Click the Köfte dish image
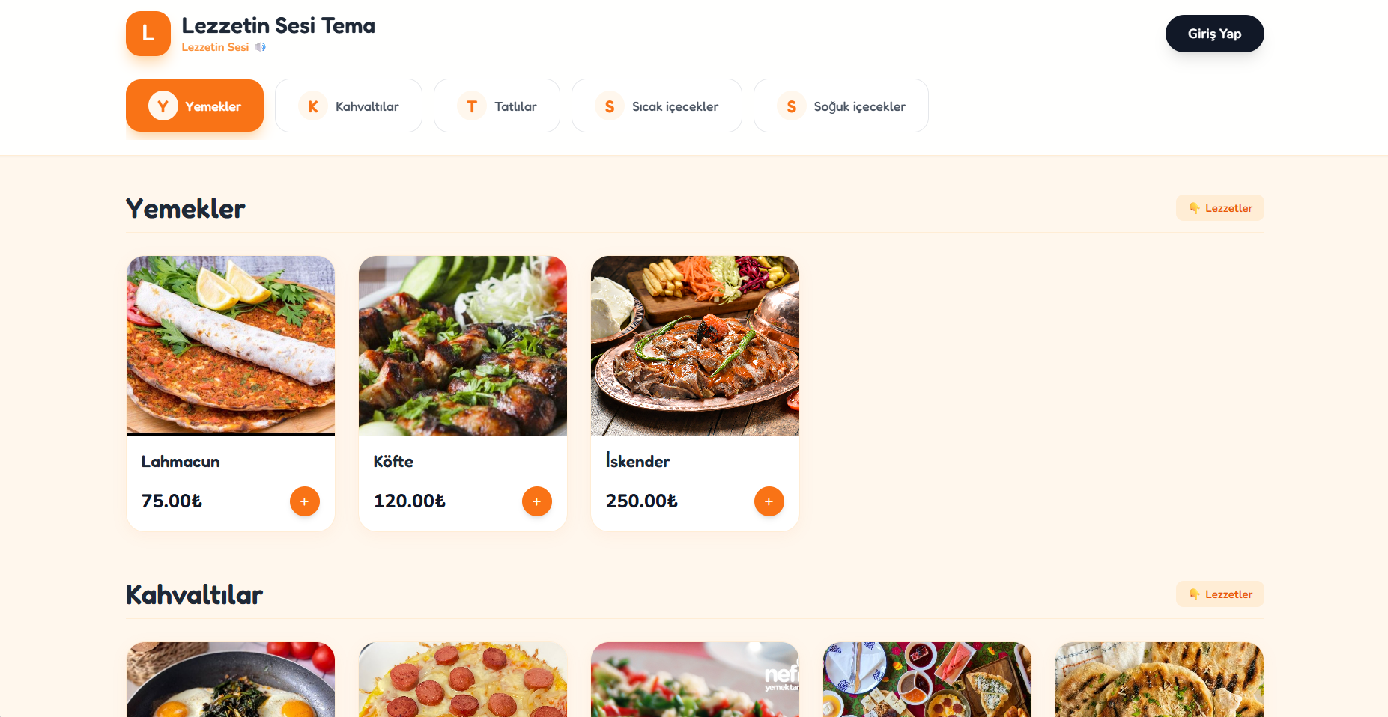This screenshot has width=1388, height=717. click(x=463, y=345)
